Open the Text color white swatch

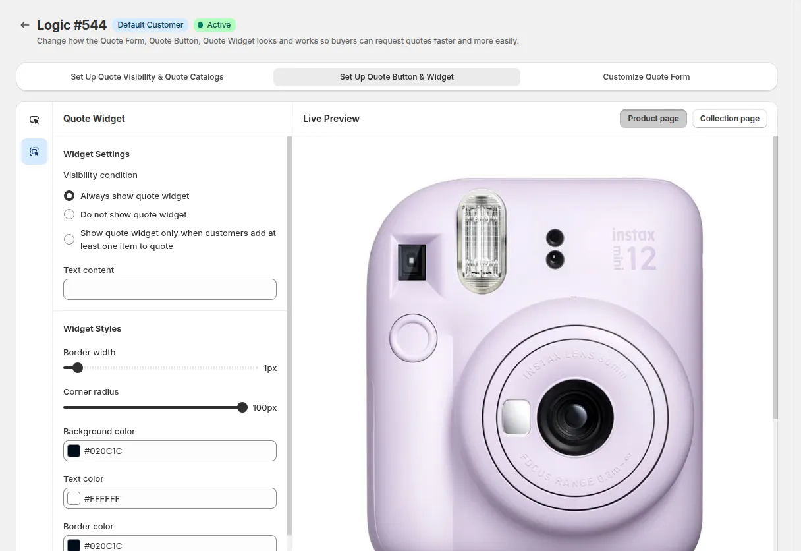(74, 498)
